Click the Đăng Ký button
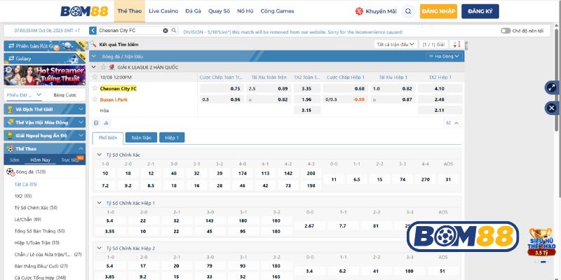 (x=480, y=11)
